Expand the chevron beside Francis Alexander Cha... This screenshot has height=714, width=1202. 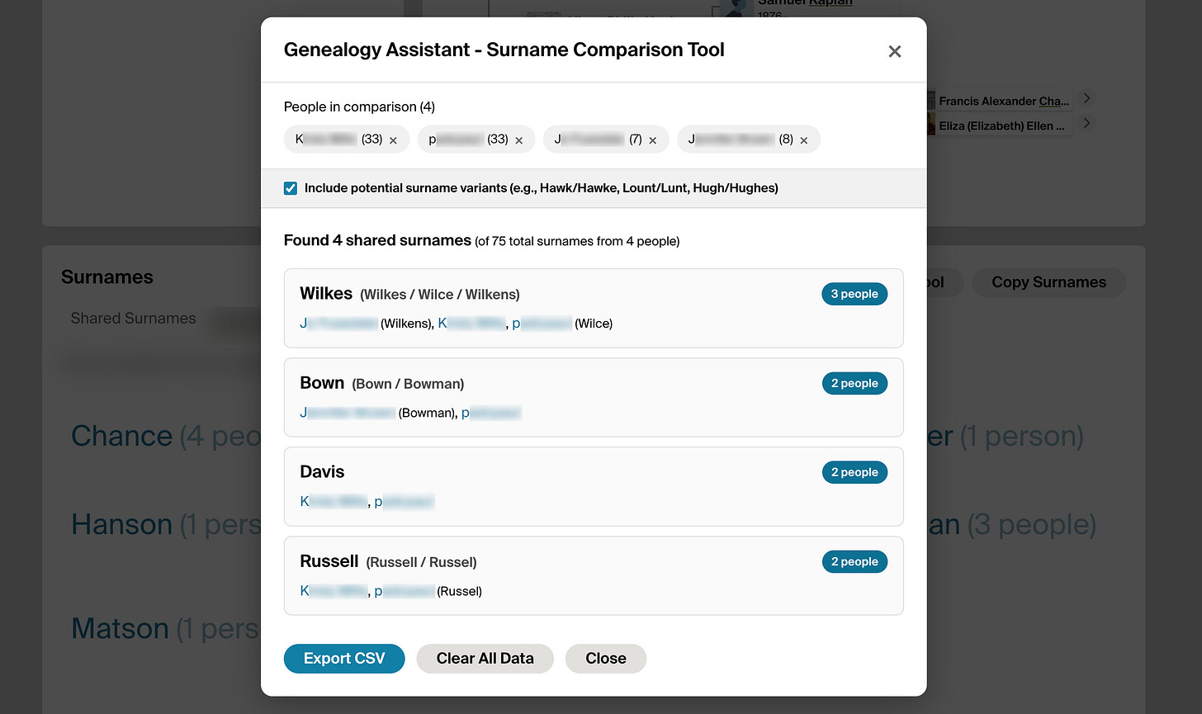click(x=1087, y=99)
